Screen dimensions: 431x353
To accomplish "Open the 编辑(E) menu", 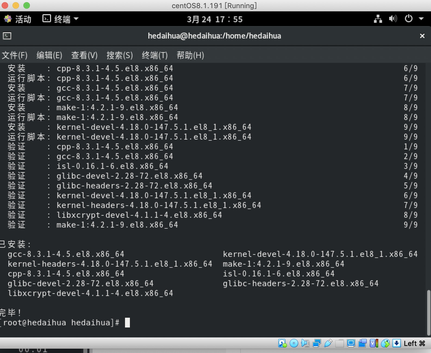I will pyautogui.click(x=49, y=55).
